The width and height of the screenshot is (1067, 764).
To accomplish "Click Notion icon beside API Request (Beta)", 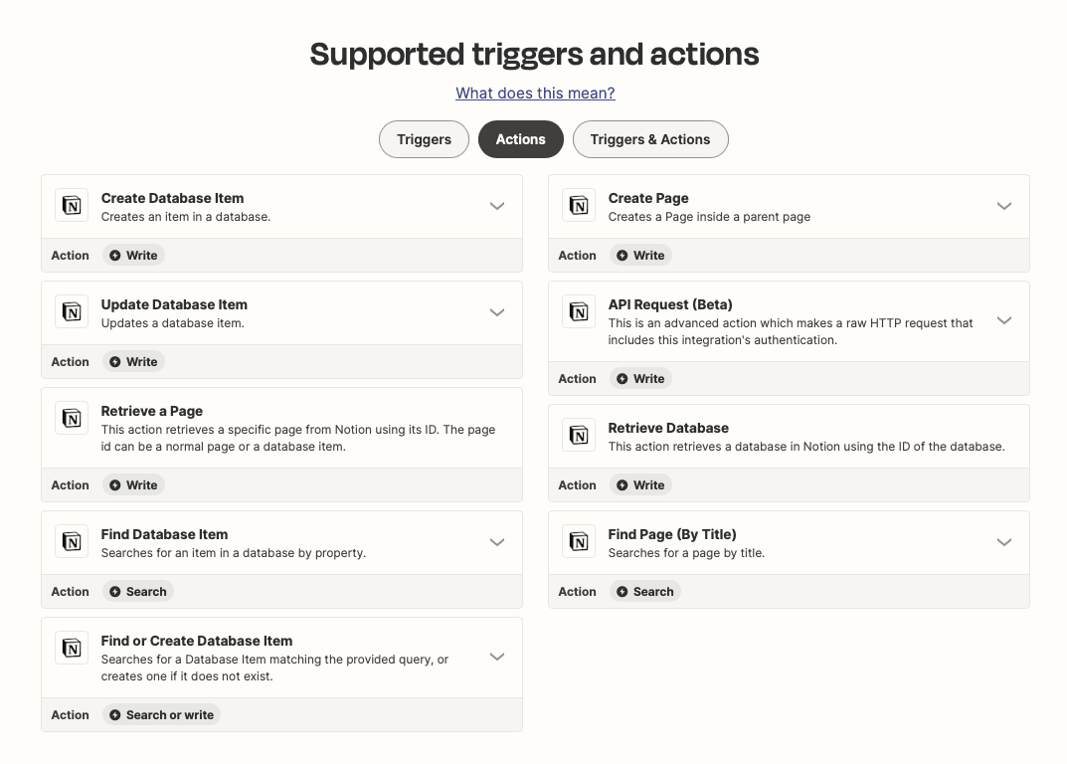I will pyautogui.click(x=579, y=311).
